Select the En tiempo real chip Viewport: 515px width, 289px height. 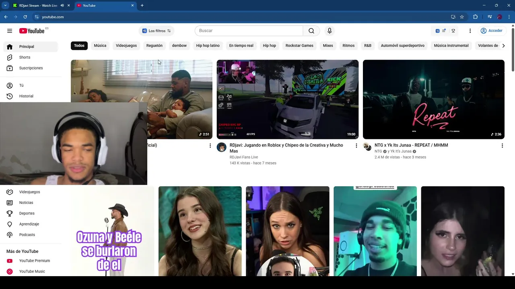pyautogui.click(x=241, y=46)
